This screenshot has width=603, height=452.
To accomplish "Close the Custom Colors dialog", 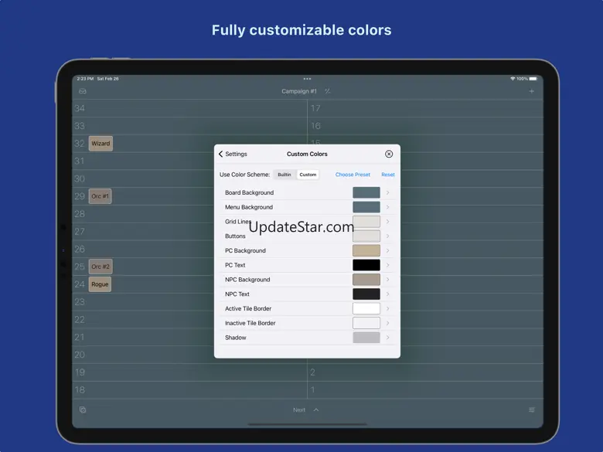I will [389, 154].
